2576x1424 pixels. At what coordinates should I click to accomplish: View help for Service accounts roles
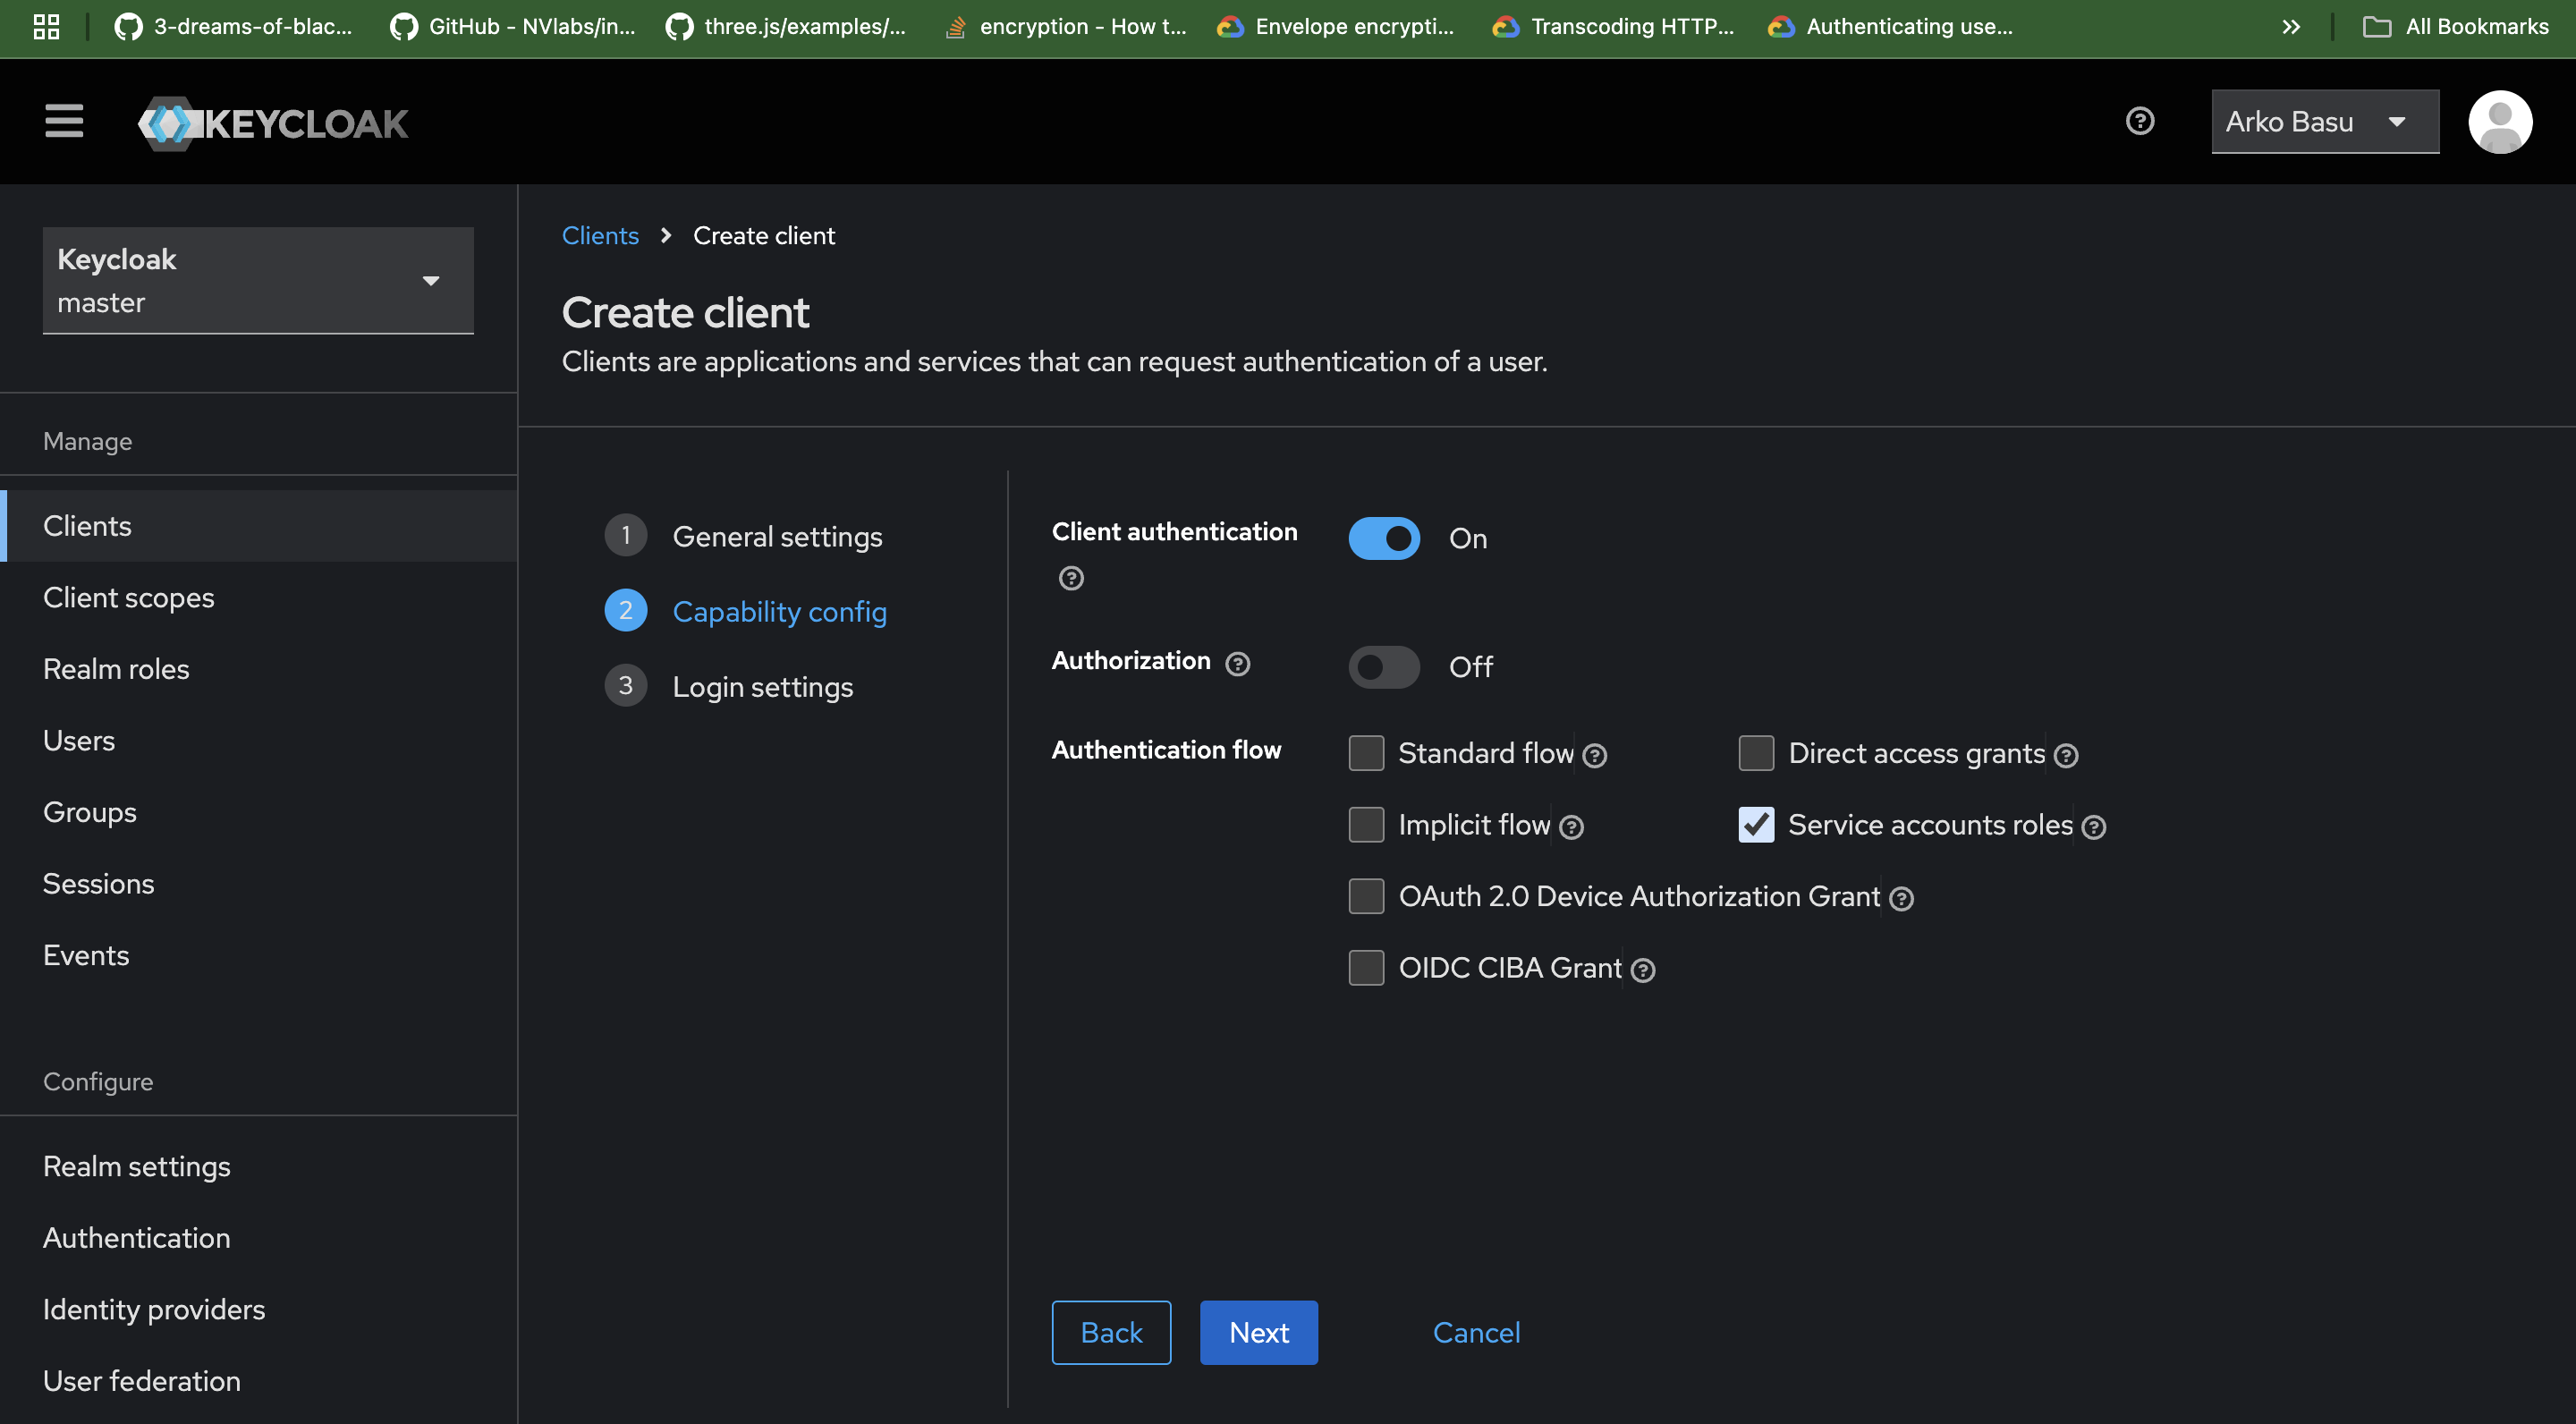coord(2094,827)
